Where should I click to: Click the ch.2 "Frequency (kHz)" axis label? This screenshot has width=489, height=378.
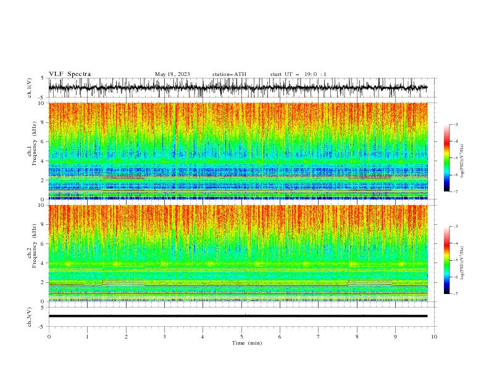35,246
